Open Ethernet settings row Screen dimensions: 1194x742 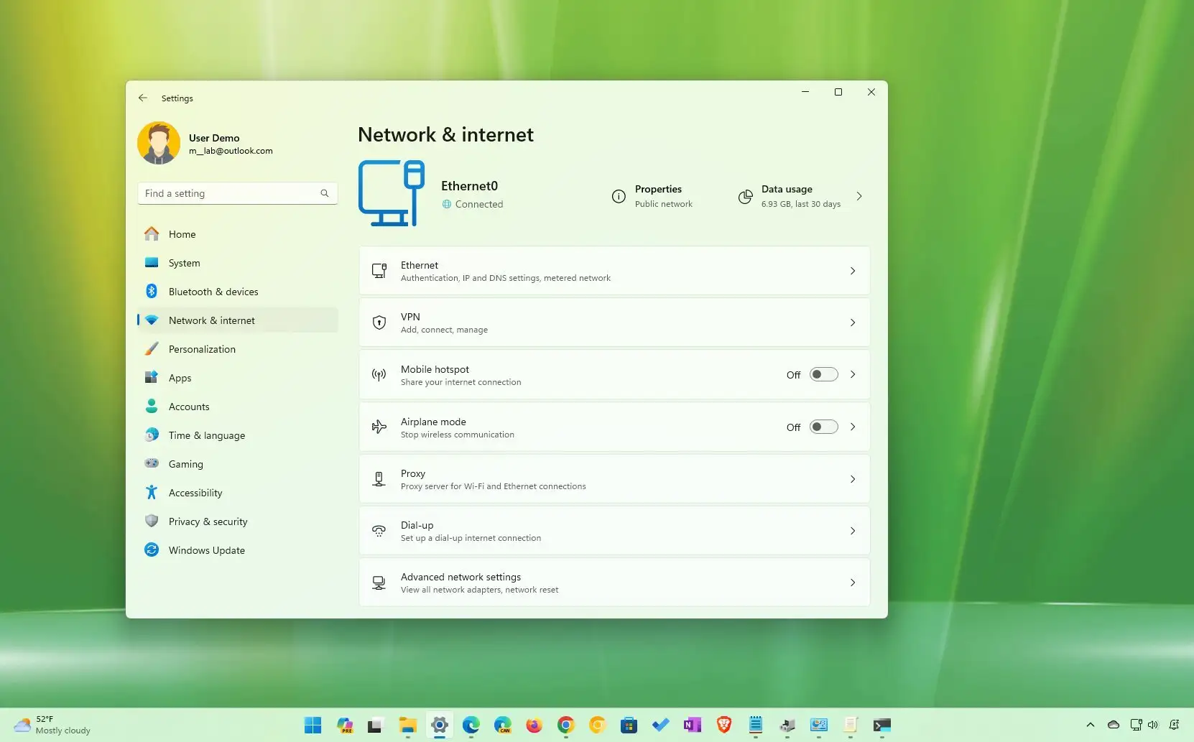click(x=614, y=271)
